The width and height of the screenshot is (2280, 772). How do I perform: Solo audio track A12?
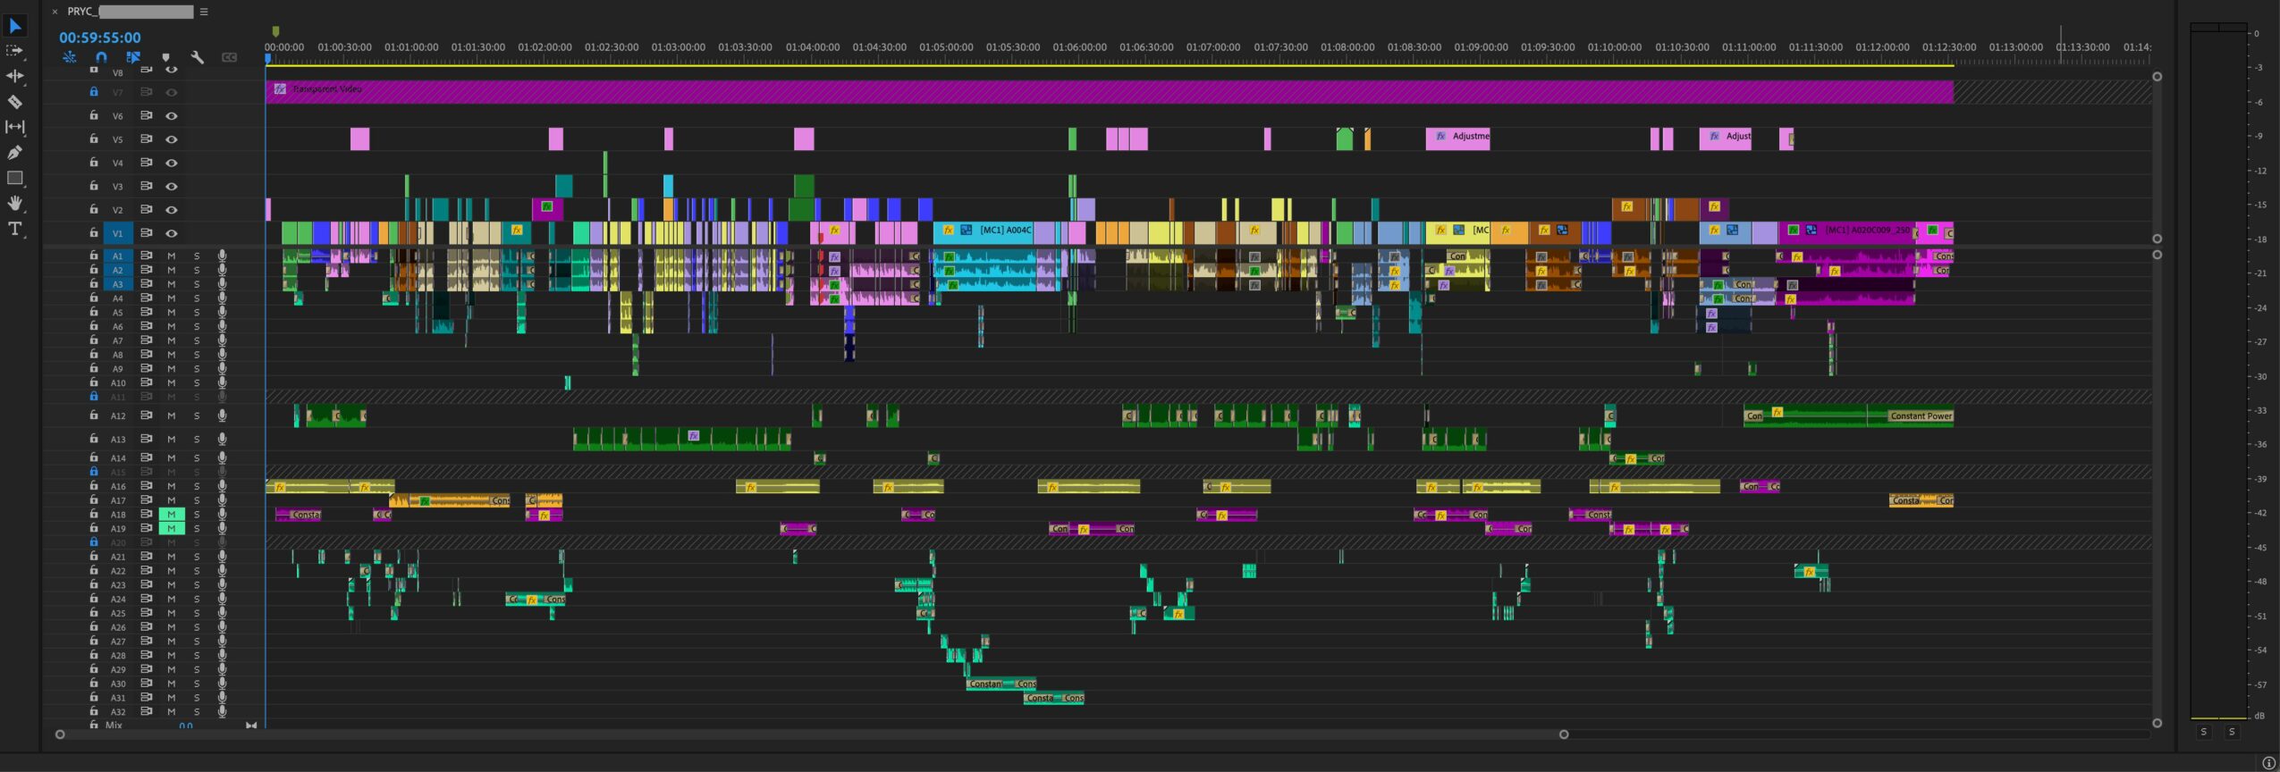point(197,415)
